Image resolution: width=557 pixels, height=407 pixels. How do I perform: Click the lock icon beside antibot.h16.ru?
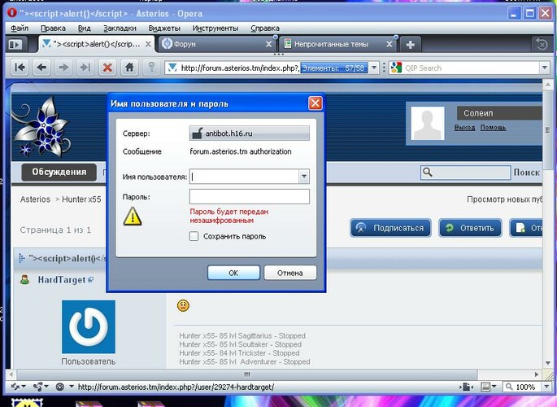point(197,133)
